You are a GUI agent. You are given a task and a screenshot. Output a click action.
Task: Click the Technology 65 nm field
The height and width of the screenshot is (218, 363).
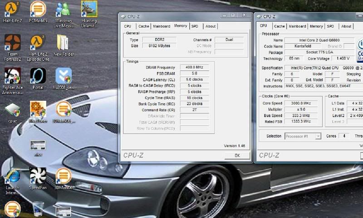[x=294, y=59]
